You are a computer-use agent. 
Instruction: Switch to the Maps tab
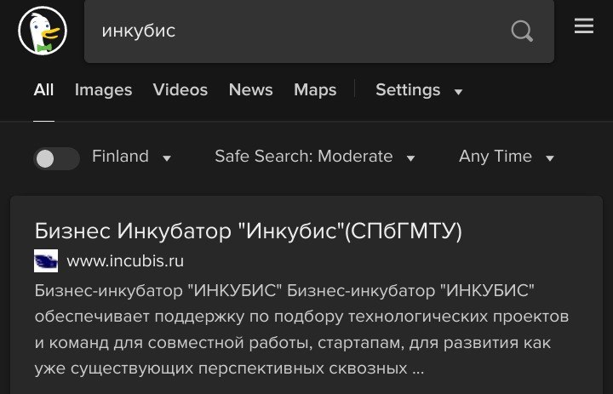pos(315,90)
